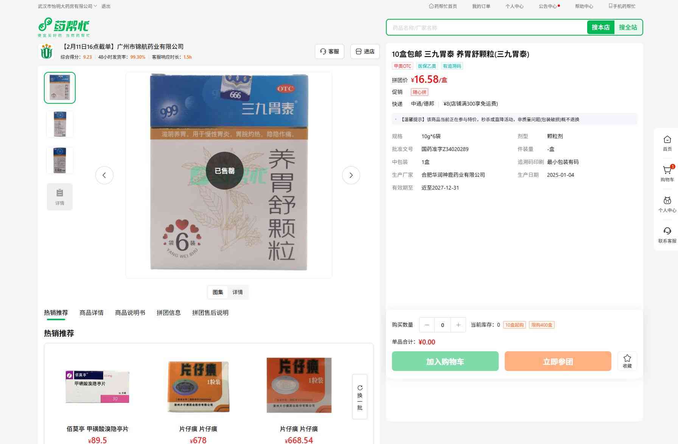Viewport: 678px width, 444px height.
Task: Open personal center from the right sidebar
Action: click(x=667, y=204)
